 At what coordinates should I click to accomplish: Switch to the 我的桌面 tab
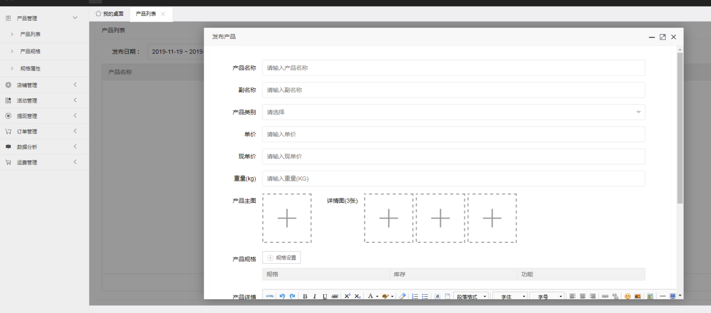pyautogui.click(x=110, y=14)
